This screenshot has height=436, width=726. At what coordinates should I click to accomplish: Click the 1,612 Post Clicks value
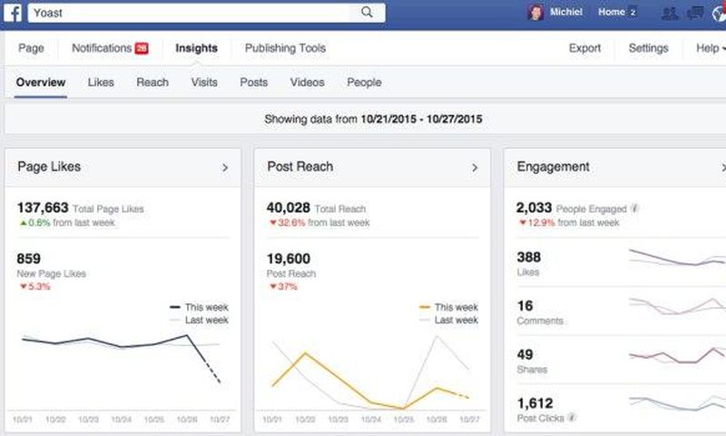coord(535,403)
